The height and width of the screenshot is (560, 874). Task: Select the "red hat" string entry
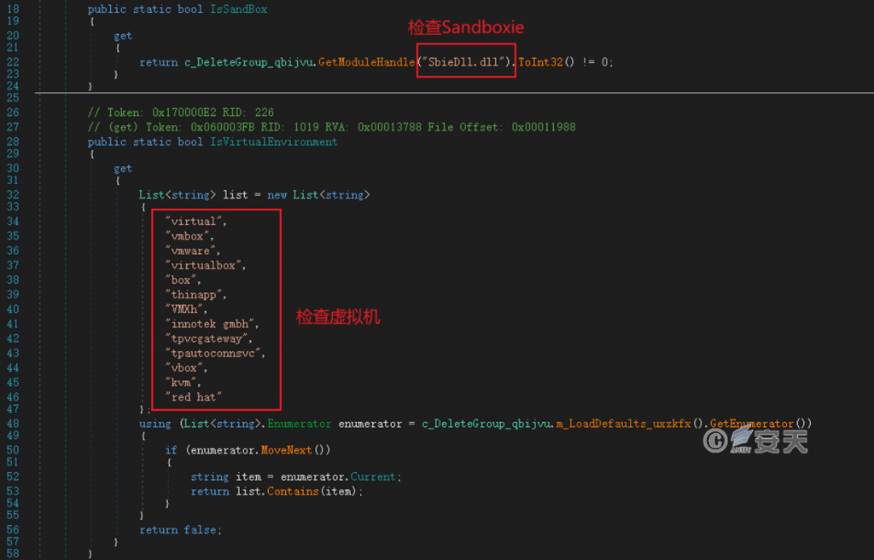pyautogui.click(x=195, y=397)
